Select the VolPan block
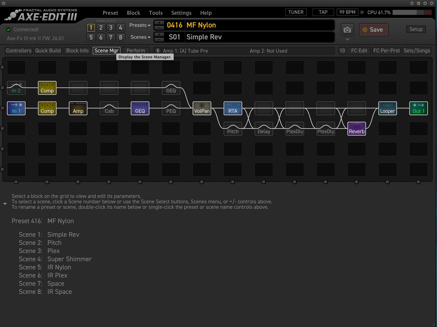The image size is (437, 327). tap(202, 108)
